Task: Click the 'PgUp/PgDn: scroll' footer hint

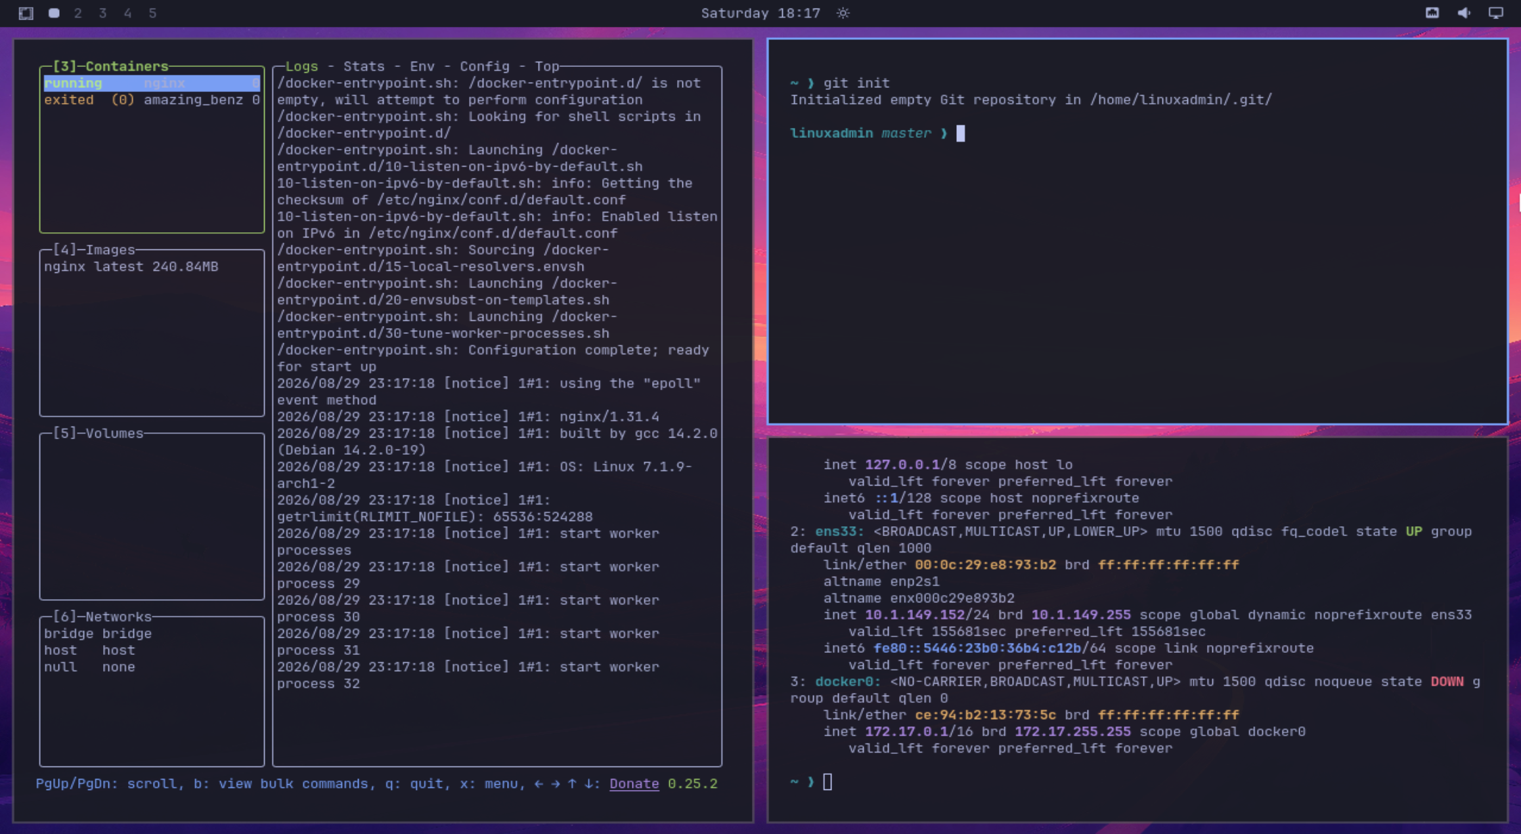Action: click(106, 783)
